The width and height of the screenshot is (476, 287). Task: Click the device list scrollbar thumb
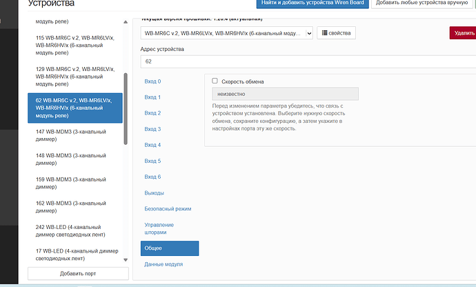(126, 109)
